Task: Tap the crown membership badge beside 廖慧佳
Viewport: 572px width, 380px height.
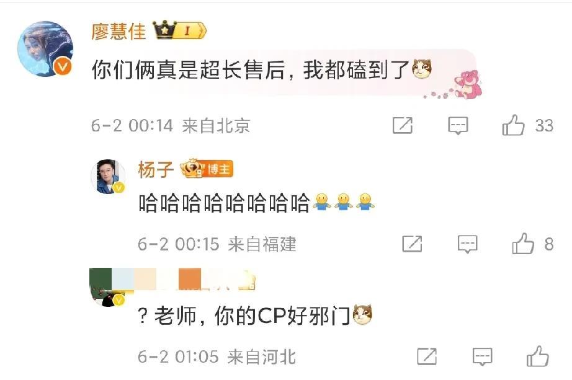Action: coord(179,30)
